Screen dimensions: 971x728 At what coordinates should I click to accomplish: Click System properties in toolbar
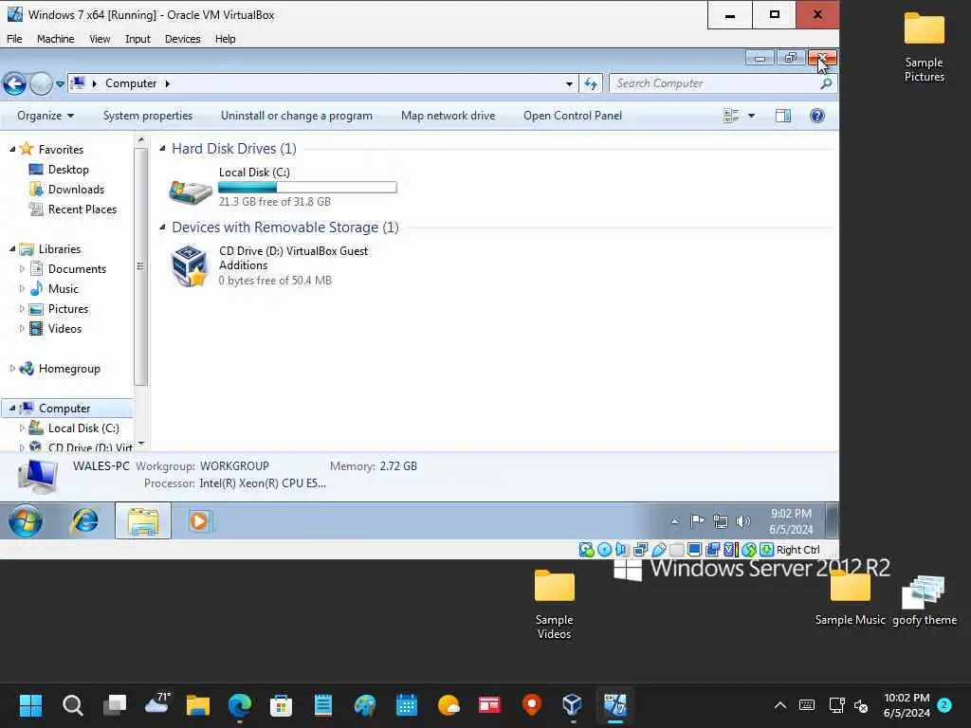(147, 116)
